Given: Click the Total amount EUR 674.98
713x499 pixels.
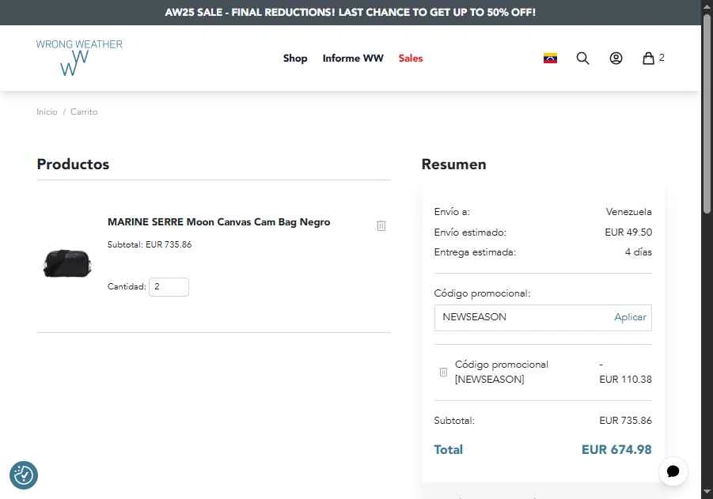Looking at the screenshot, I should coord(616,449).
